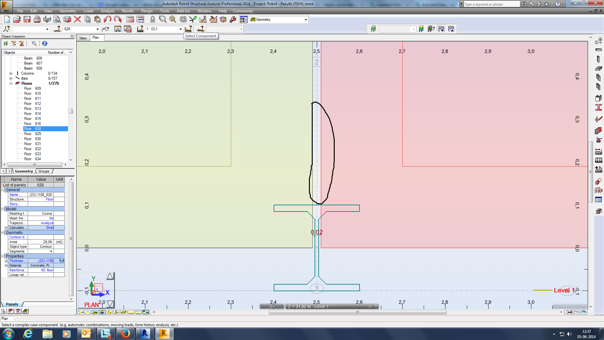Open Firefox from the taskbar
This screenshot has width=604, height=340.
125,334
